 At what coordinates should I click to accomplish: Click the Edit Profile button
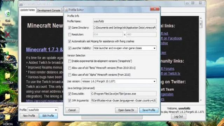pyautogui.click(x=48, y=116)
